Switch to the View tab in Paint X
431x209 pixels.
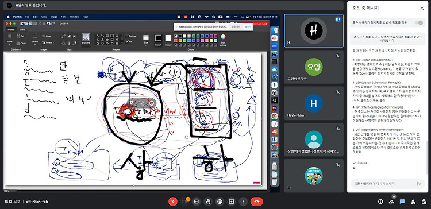[22, 30]
